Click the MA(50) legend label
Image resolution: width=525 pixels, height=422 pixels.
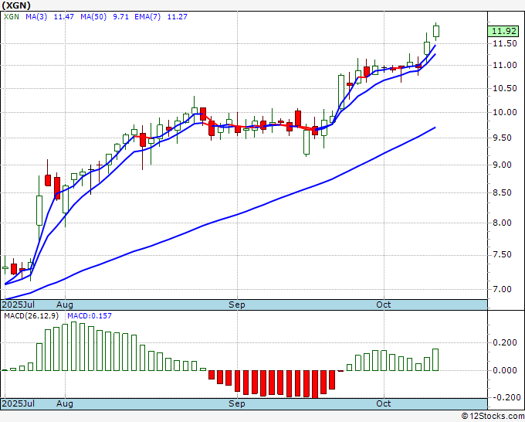pyautogui.click(x=93, y=16)
